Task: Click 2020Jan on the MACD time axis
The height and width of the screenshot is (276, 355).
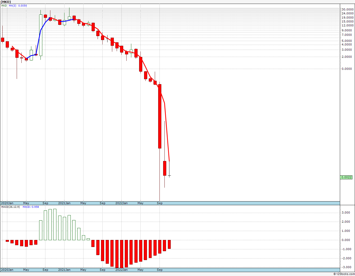Action: pos(7,270)
